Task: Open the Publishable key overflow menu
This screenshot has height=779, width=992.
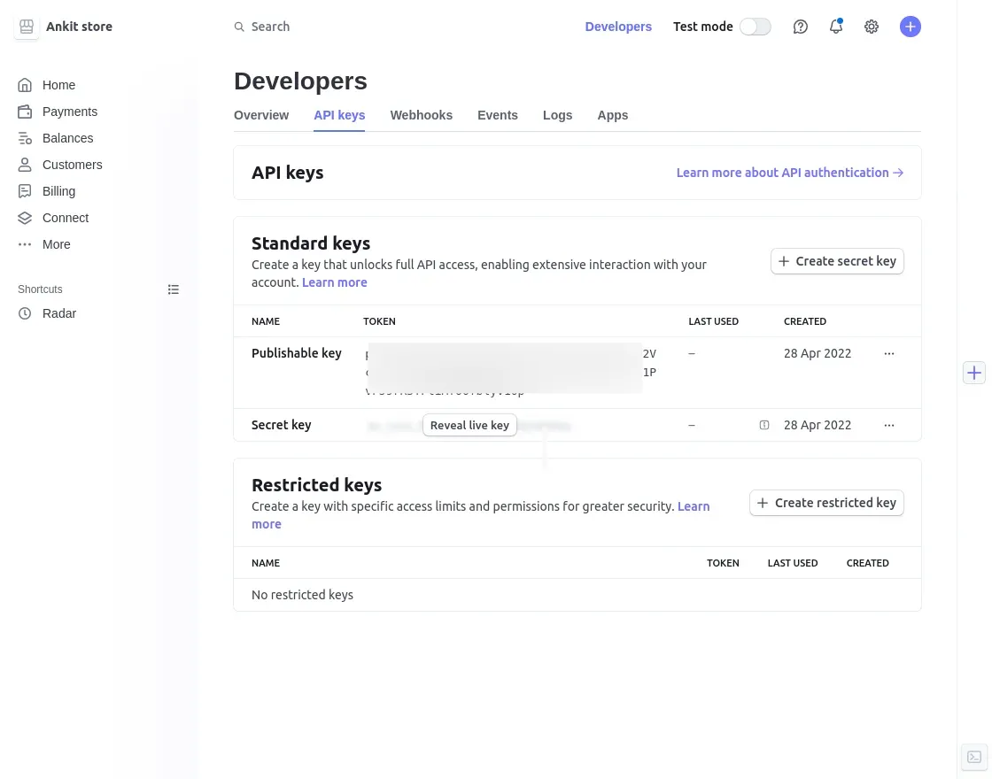Action: (888, 353)
